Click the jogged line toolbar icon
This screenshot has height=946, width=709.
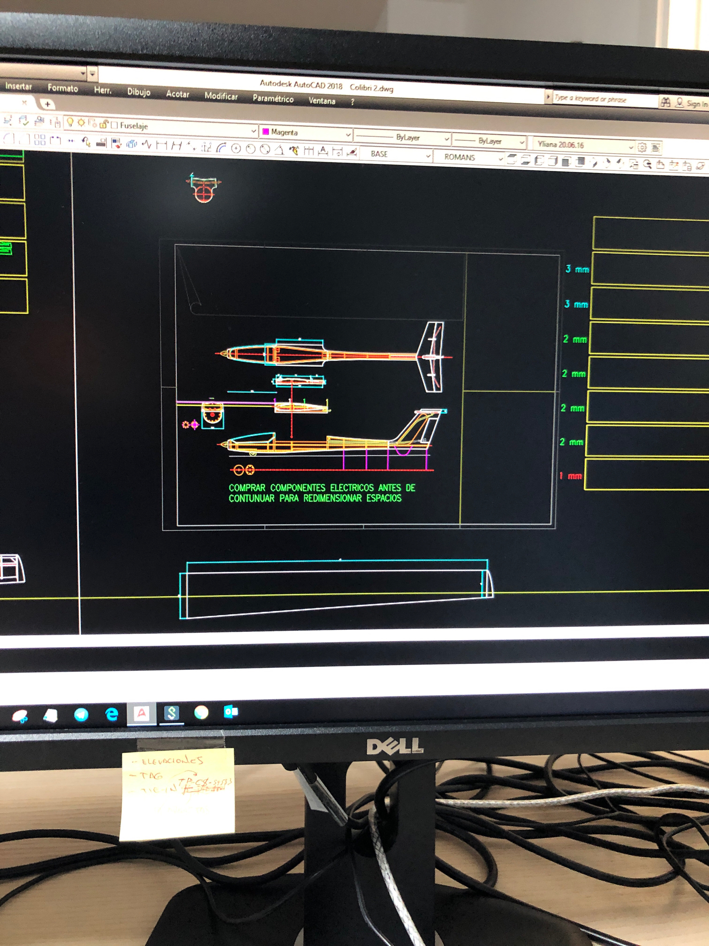click(147, 145)
